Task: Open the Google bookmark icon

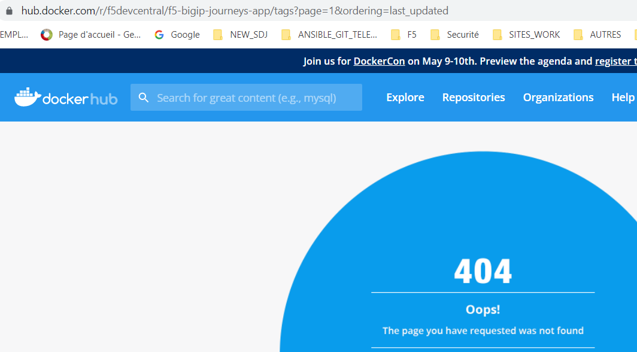Action: [159, 34]
